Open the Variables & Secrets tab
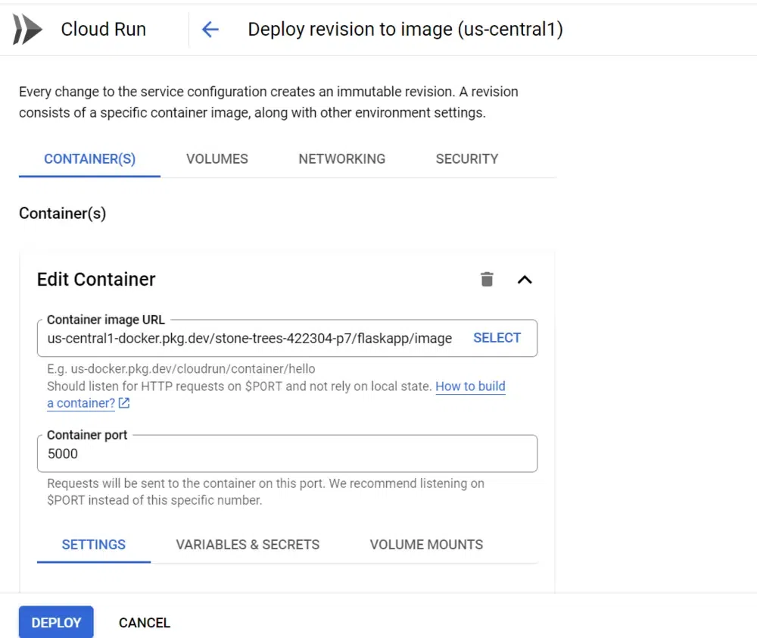The height and width of the screenshot is (638, 757). click(248, 545)
